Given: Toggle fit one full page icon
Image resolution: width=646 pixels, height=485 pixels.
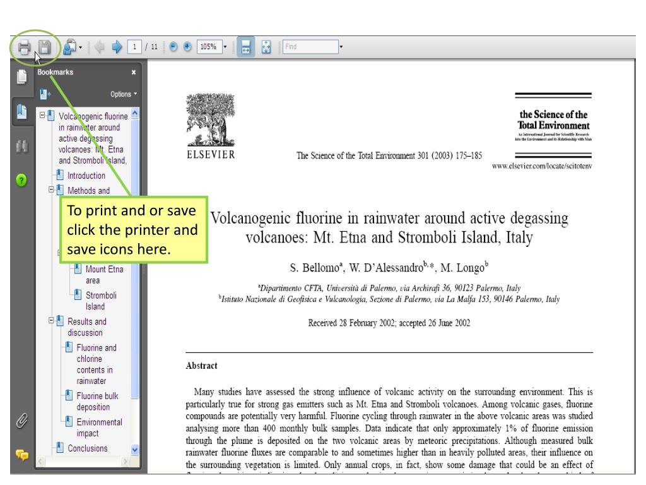Looking at the screenshot, I should point(266,47).
